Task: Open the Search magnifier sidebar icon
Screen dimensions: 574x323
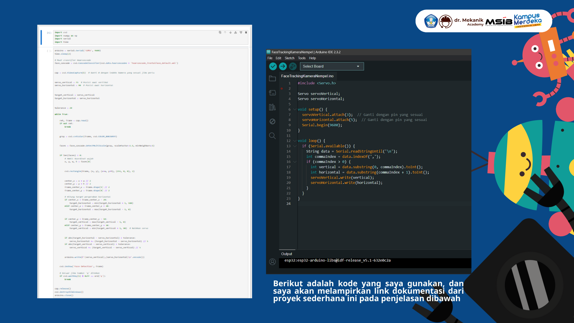Action: click(272, 136)
